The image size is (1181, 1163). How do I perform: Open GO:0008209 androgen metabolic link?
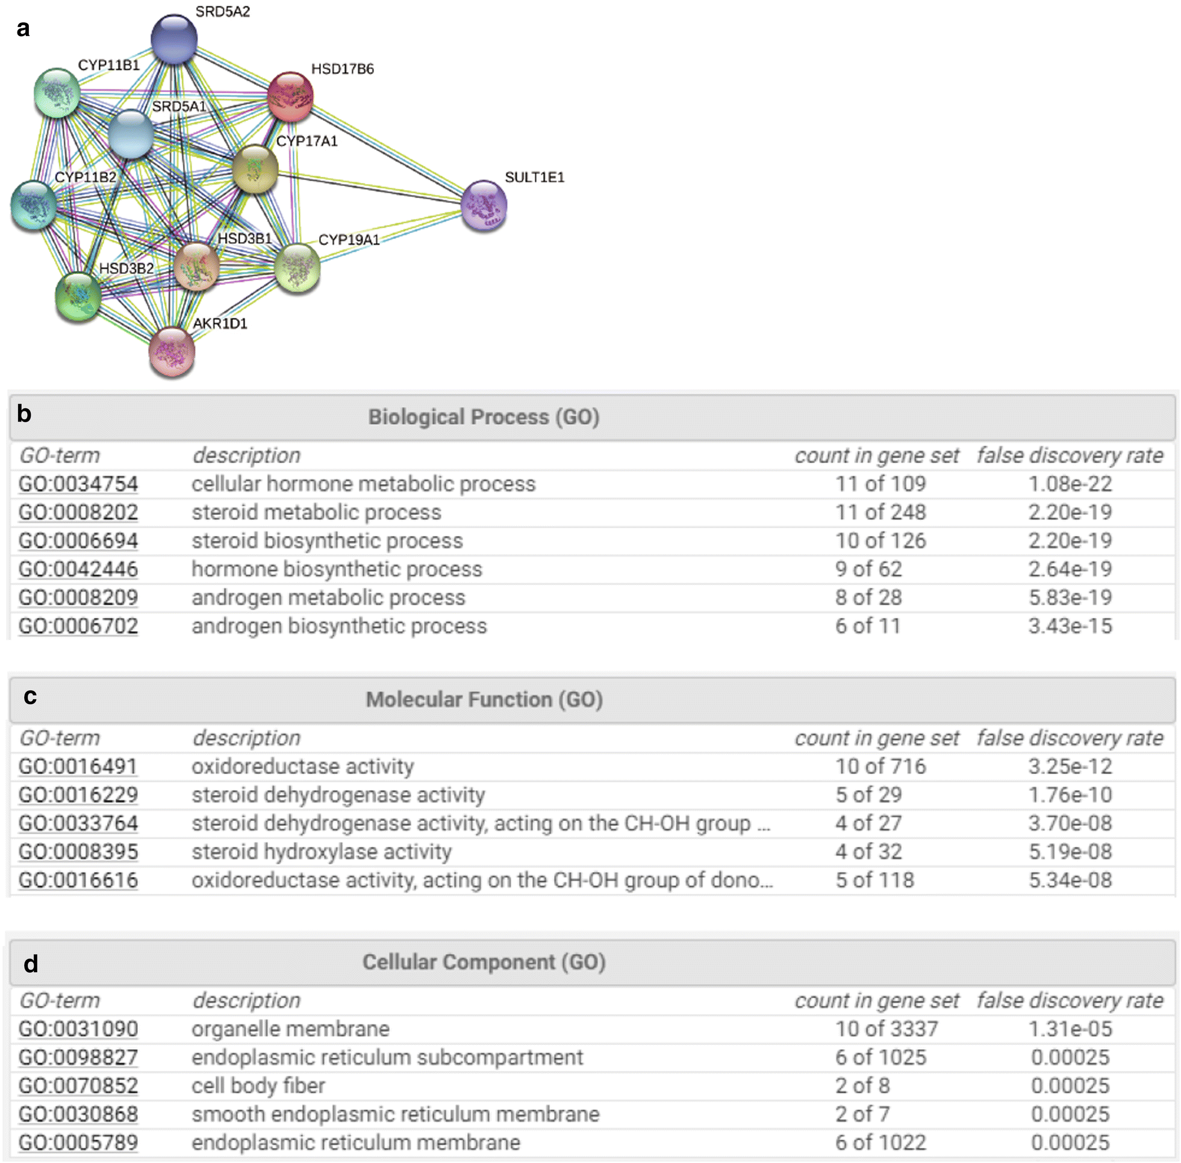pyautogui.click(x=78, y=597)
